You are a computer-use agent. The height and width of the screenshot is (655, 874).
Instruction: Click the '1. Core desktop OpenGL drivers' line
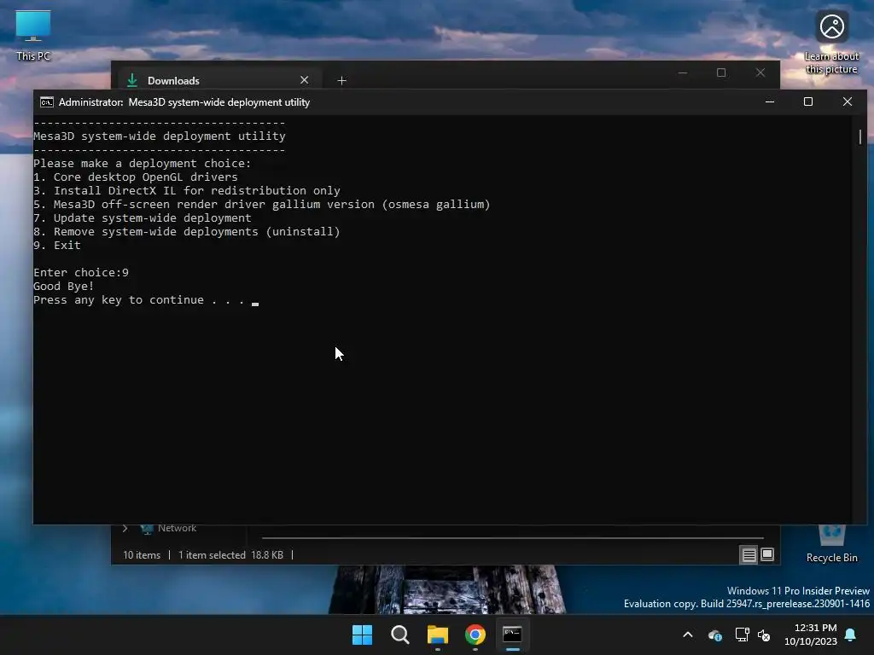[136, 177]
